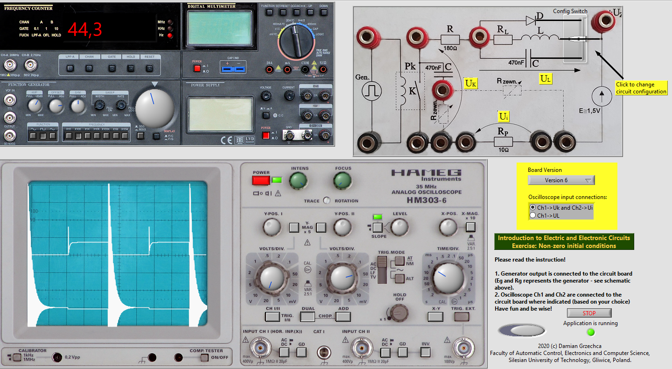The width and height of the screenshot is (672, 369).
Task: Toggle the INV. button for channel II
Action: pos(425,352)
